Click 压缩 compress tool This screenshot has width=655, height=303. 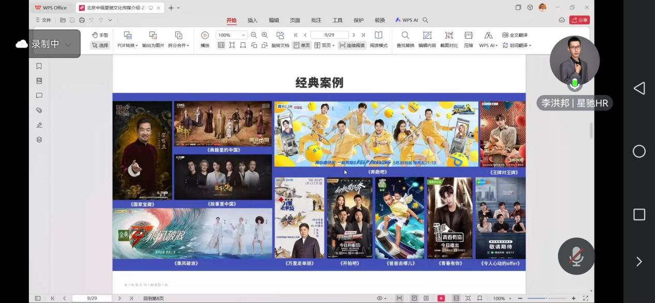tap(468, 40)
